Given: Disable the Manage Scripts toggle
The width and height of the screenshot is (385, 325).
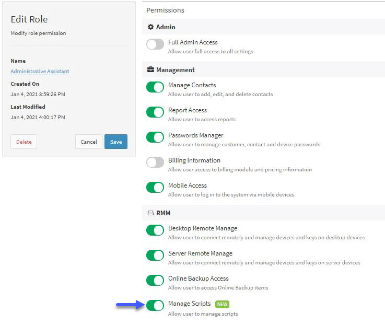Looking at the screenshot, I should pos(155,305).
